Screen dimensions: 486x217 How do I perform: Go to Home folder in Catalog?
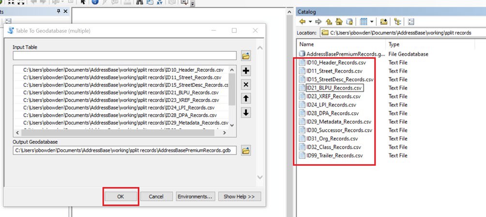click(x=339, y=22)
